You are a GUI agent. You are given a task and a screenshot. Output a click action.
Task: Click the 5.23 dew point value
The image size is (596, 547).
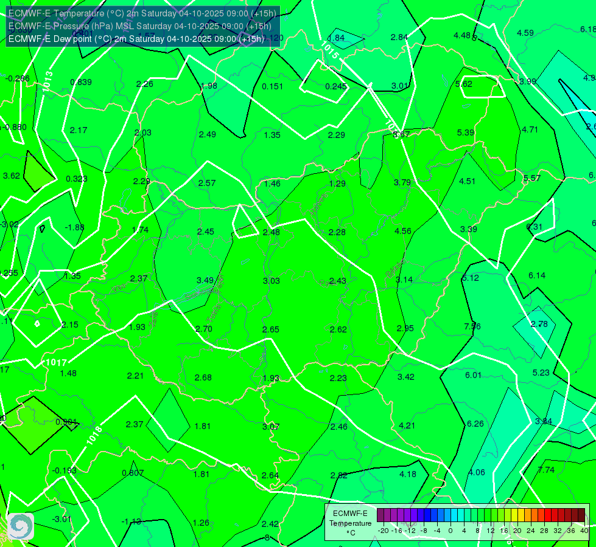541,373
